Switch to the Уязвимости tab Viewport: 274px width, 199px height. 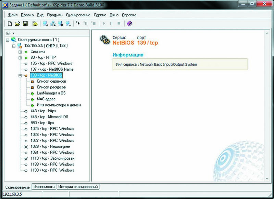(44, 187)
